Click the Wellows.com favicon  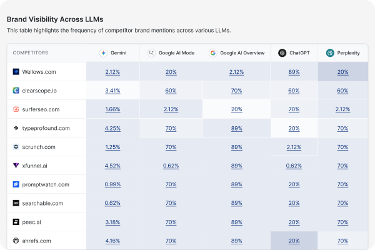coord(16,72)
